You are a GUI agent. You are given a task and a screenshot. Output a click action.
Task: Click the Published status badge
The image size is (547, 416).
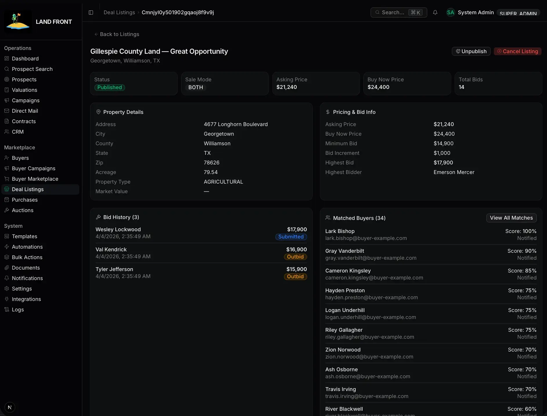click(109, 87)
